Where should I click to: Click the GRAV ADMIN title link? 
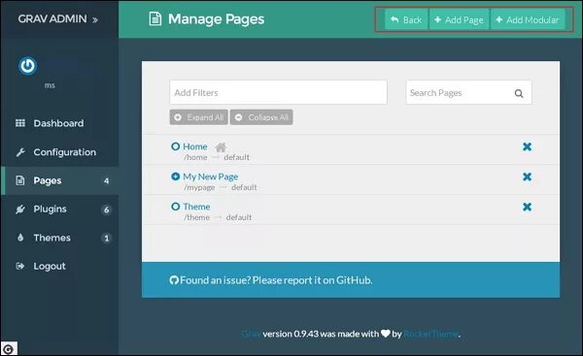(52, 19)
